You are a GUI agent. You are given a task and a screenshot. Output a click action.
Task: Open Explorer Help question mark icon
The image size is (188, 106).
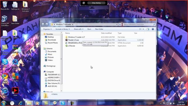pyautogui.click(x=153, y=29)
